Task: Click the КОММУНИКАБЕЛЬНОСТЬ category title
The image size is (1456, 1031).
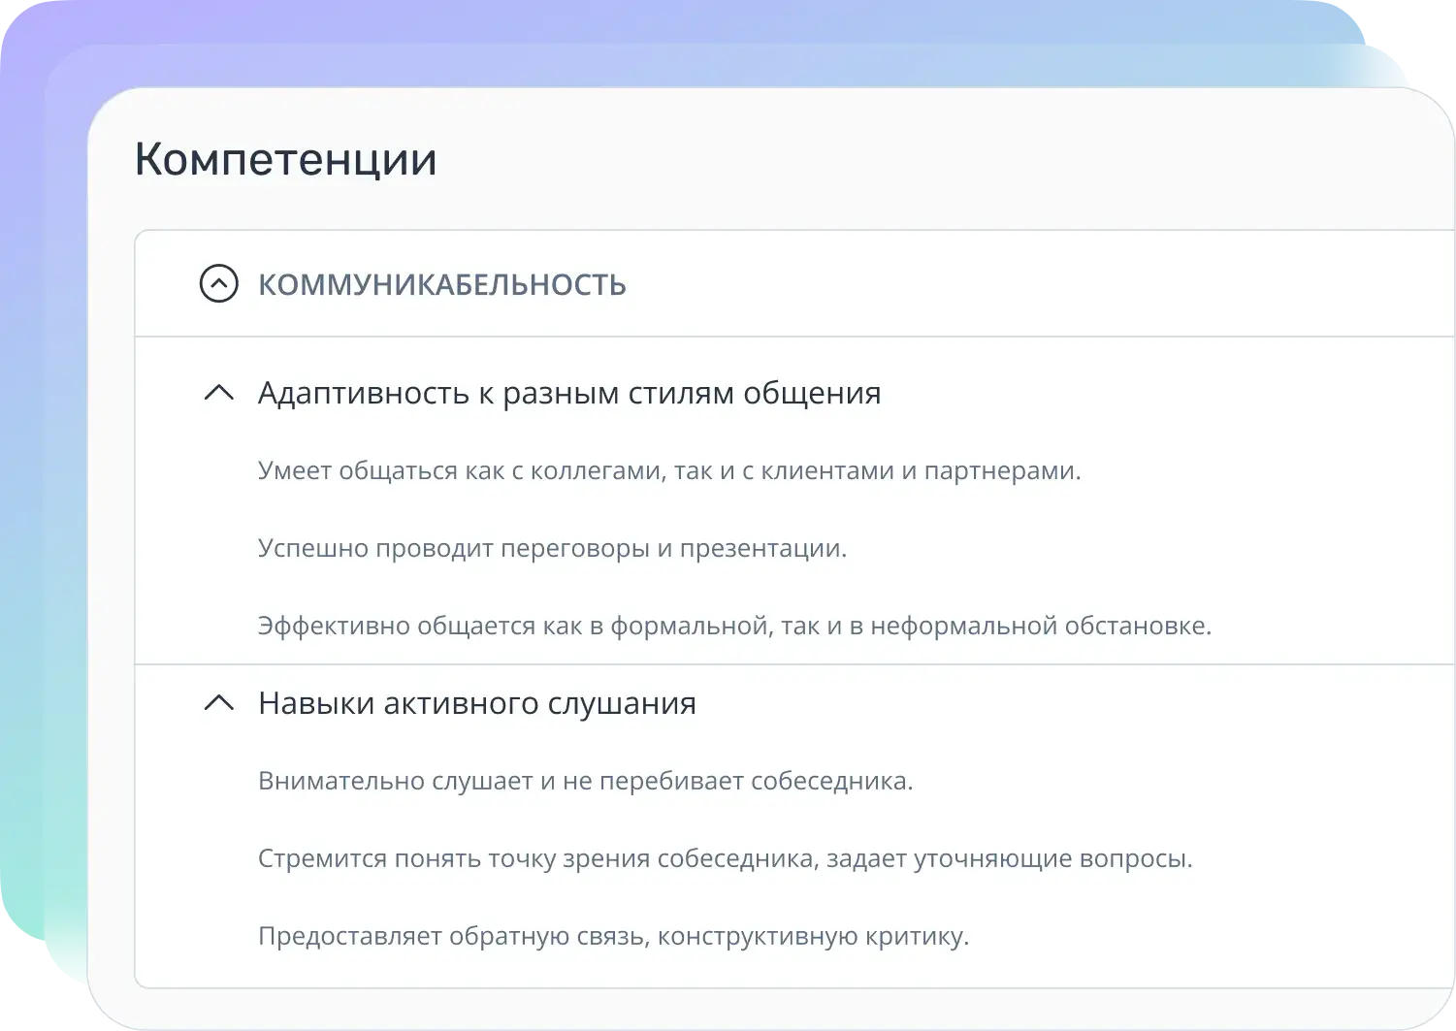Action: coord(442,285)
